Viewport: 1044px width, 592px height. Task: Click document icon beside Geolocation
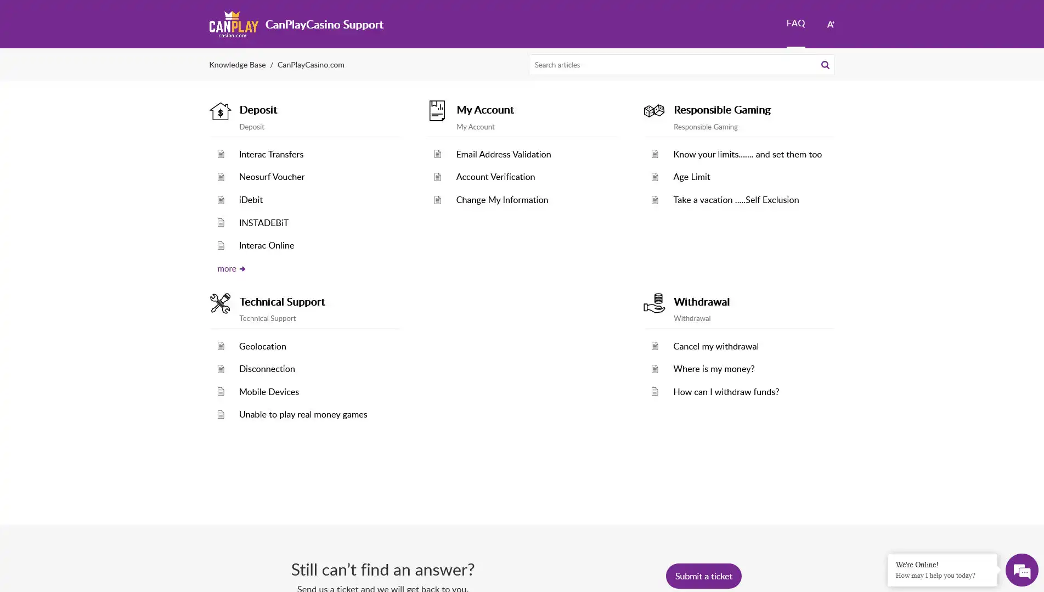pyautogui.click(x=221, y=346)
